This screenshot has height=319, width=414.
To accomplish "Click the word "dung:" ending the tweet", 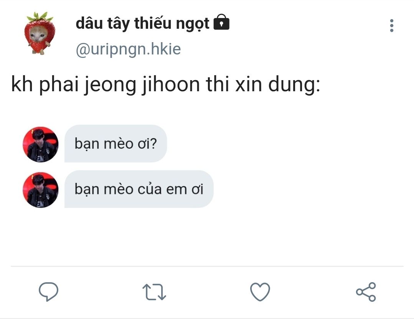I will click(294, 84).
